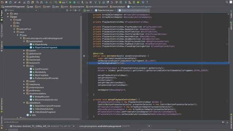233x131 pixels.
Task: Open the Structure side tab
Action: [x=1, y=31]
